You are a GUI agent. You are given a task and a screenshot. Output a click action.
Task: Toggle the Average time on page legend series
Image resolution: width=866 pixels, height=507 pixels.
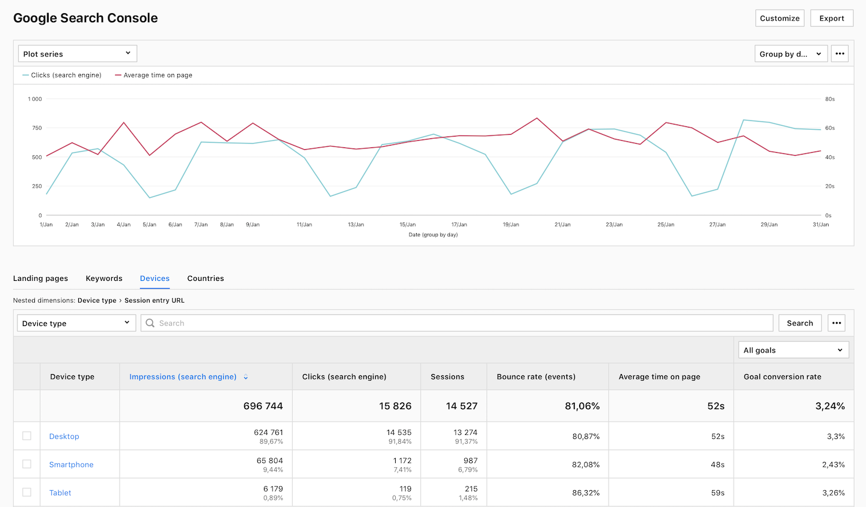coord(154,75)
